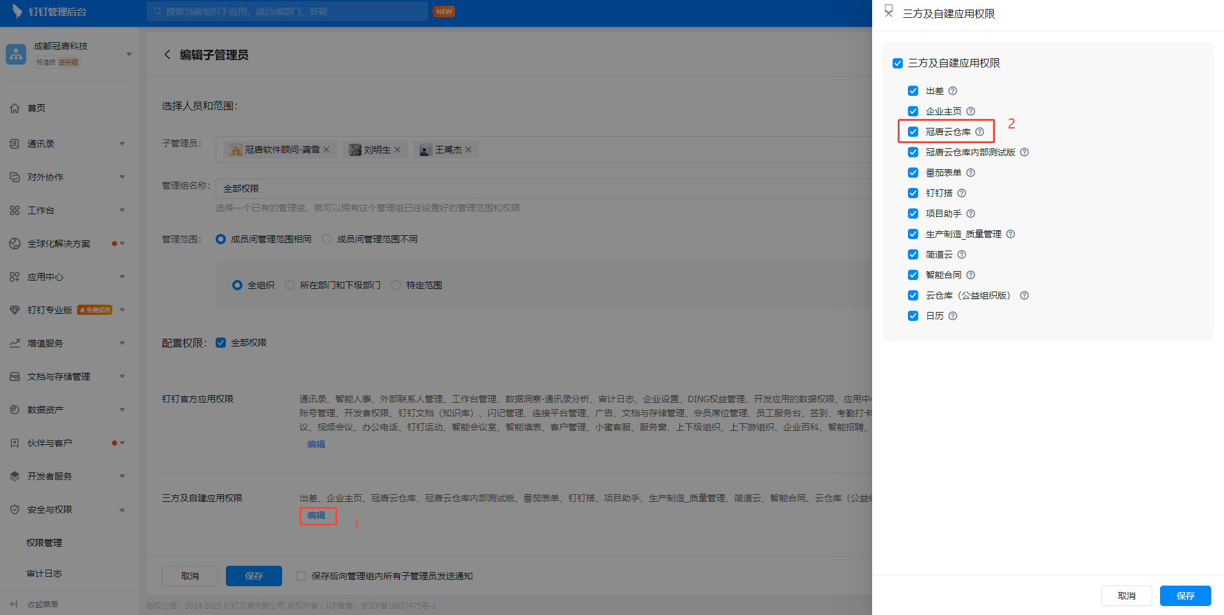Expand the 增值服务 sidebar menu
1224x615 pixels.
122,343
